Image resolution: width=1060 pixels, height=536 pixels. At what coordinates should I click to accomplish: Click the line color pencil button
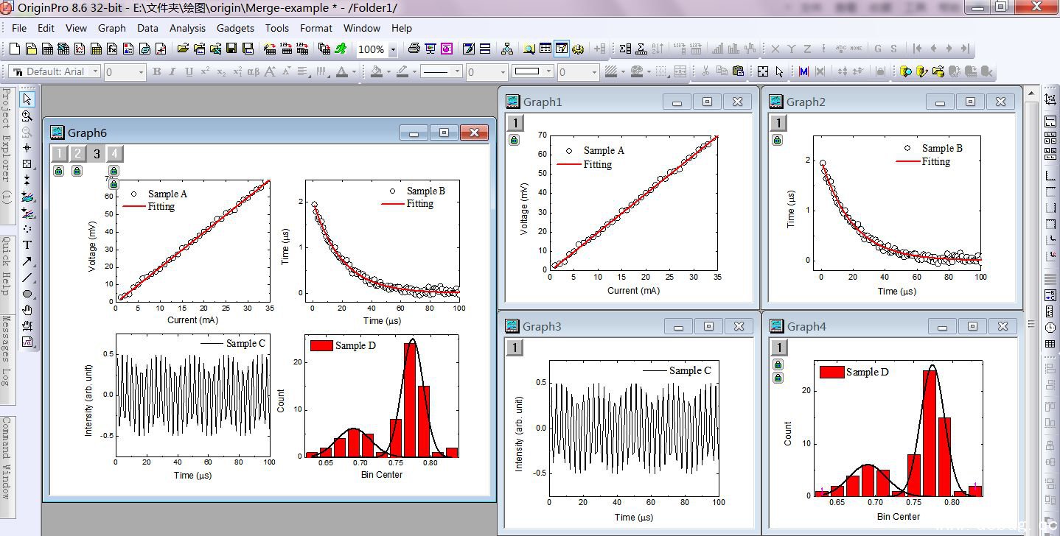[x=402, y=71]
